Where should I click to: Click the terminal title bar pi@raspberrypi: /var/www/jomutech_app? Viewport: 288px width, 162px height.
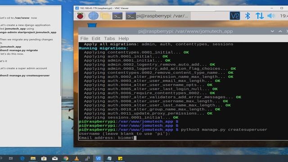tap(185, 31)
